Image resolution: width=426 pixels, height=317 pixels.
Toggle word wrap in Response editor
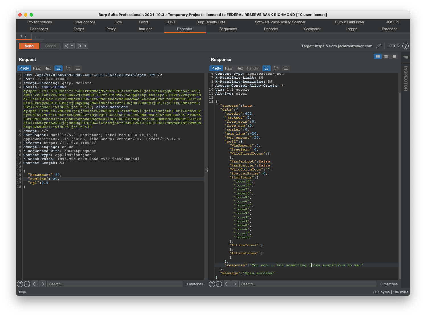[x=266, y=68]
